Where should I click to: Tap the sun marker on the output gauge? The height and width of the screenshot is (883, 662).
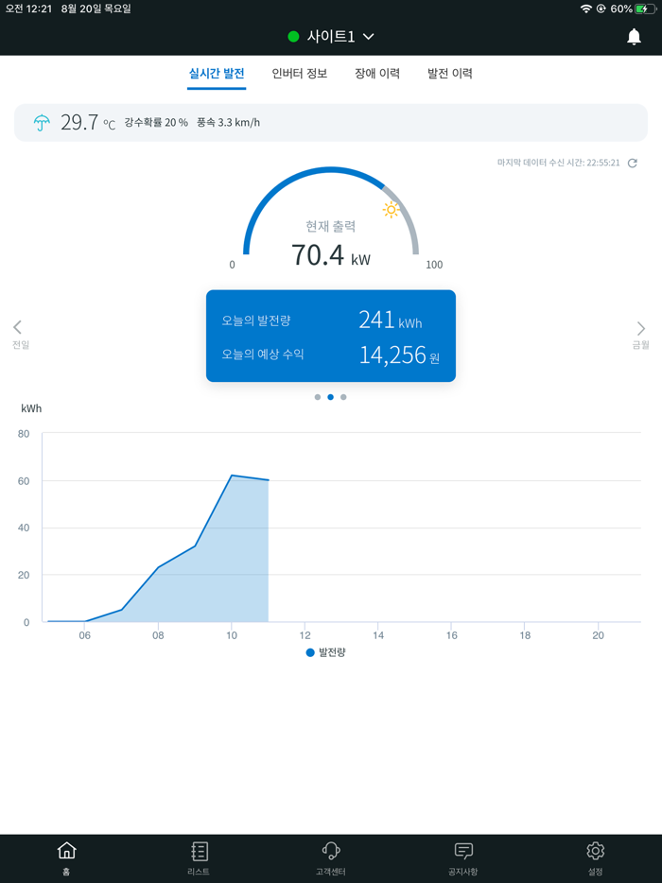(x=391, y=210)
